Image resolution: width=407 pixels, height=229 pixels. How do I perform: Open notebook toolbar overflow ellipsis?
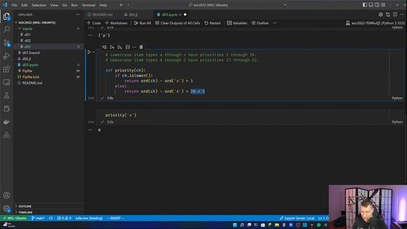coord(275,23)
